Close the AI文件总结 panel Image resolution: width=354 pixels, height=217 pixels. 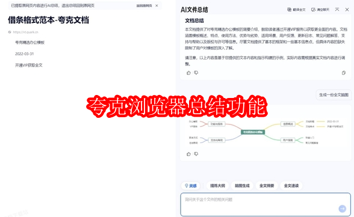347,10
